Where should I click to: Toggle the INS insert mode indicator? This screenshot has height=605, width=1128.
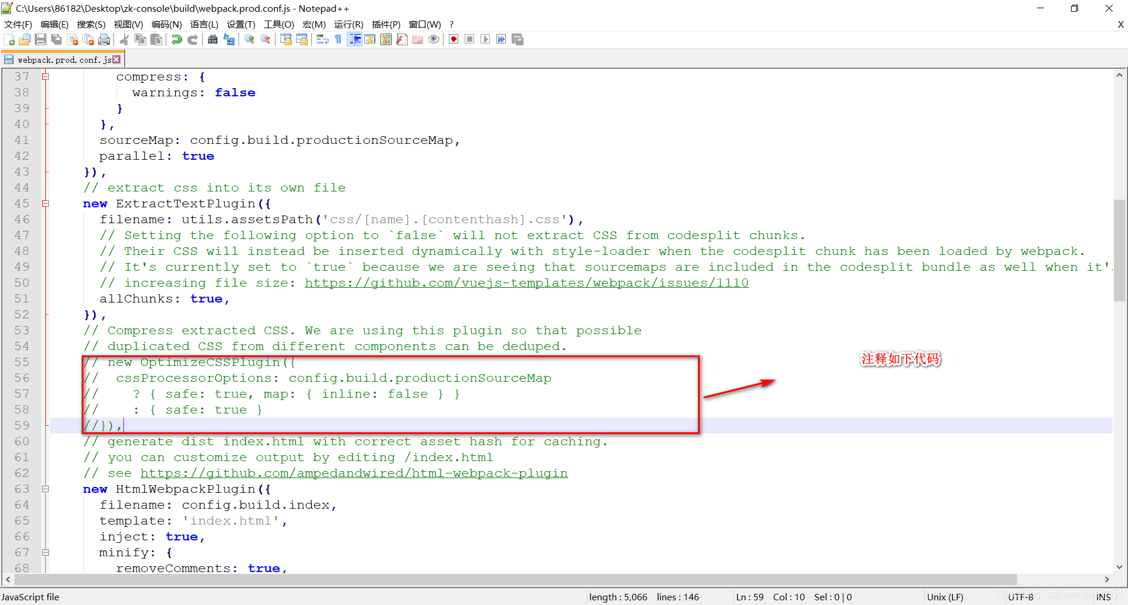[1103, 597]
